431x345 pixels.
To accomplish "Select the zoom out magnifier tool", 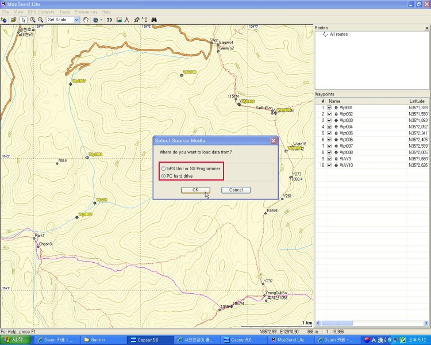I will pyautogui.click(x=40, y=20).
